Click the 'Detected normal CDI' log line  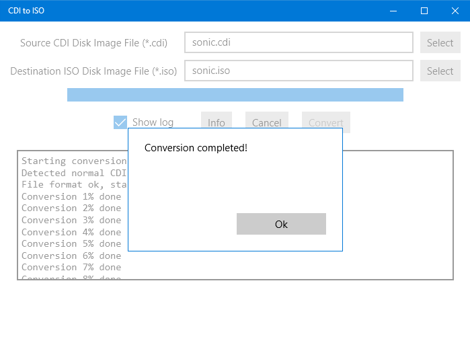(x=75, y=173)
